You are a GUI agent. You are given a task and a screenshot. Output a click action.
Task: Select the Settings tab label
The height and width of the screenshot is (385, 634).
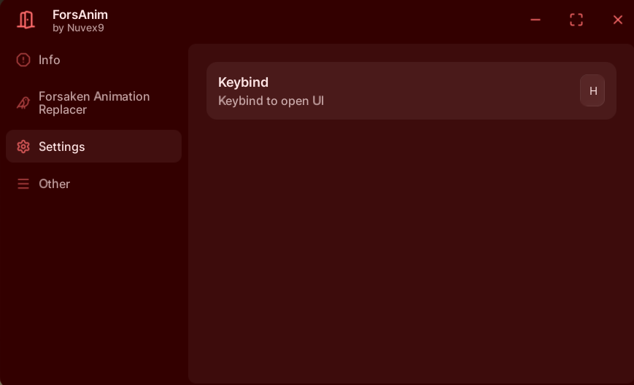[x=62, y=147]
